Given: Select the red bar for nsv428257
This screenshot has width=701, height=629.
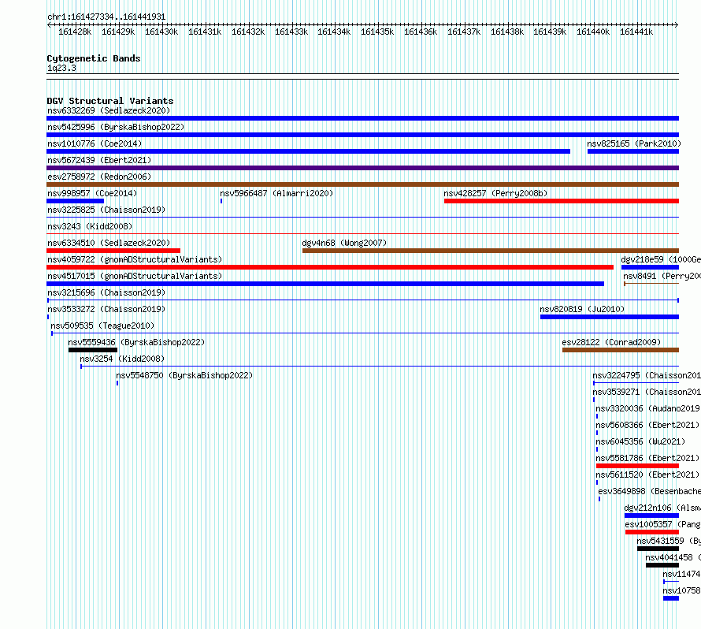Looking at the screenshot, I should click(x=562, y=201).
